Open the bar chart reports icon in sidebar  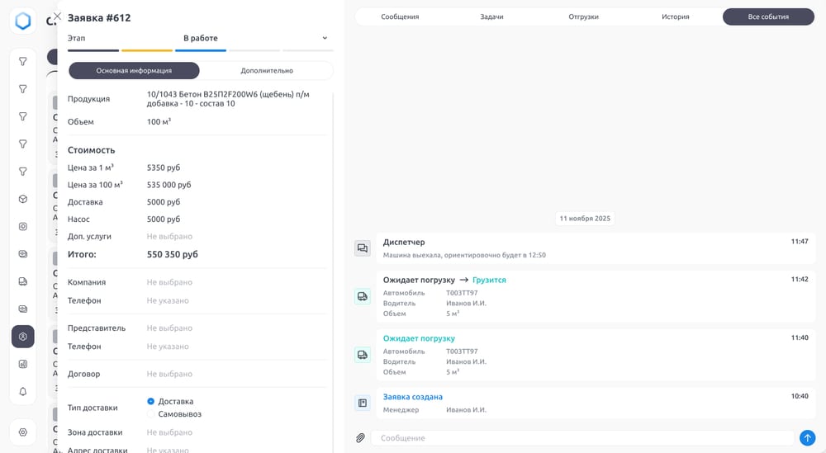coord(23,364)
